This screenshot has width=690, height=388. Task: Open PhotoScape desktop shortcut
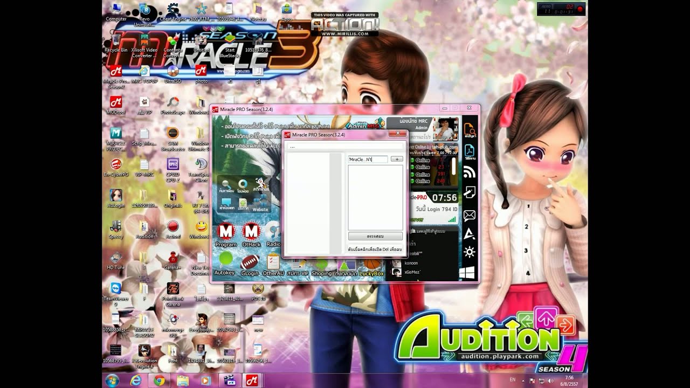coord(173,105)
